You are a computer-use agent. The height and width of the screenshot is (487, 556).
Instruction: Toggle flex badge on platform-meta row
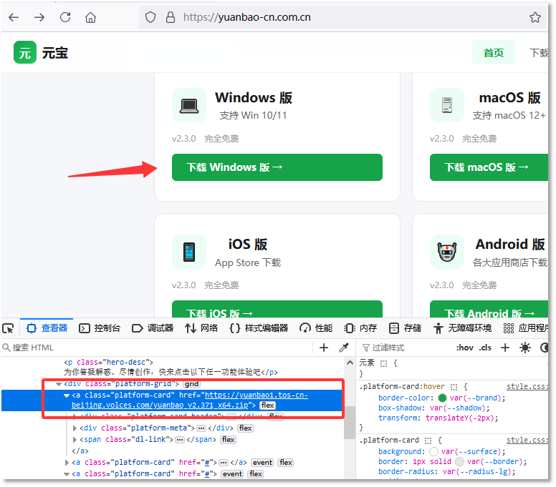[245, 428]
